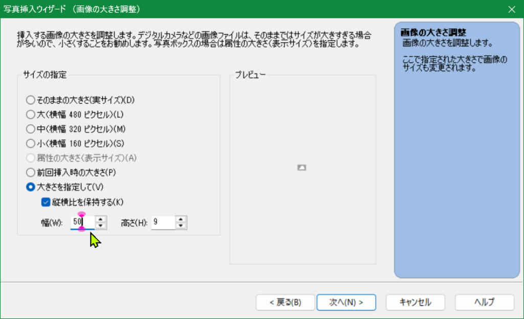Increase width with the up spinner arrow

[101, 219]
